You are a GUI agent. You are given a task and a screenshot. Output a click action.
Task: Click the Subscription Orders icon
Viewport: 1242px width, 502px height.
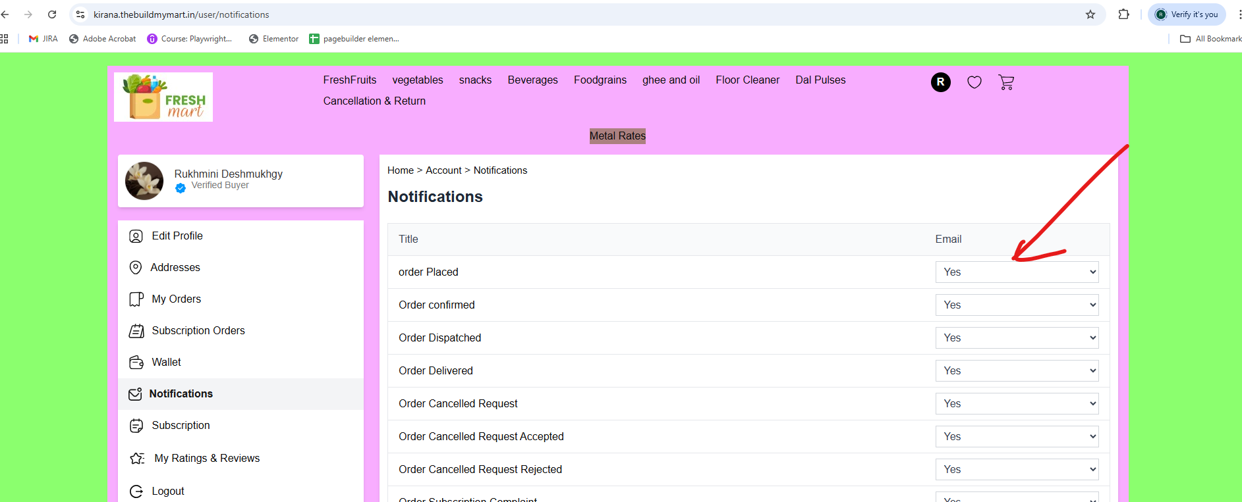click(136, 331)
